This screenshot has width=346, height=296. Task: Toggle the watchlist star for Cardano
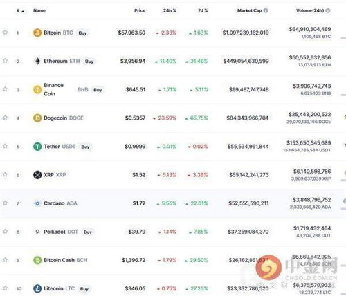point(5,203)
